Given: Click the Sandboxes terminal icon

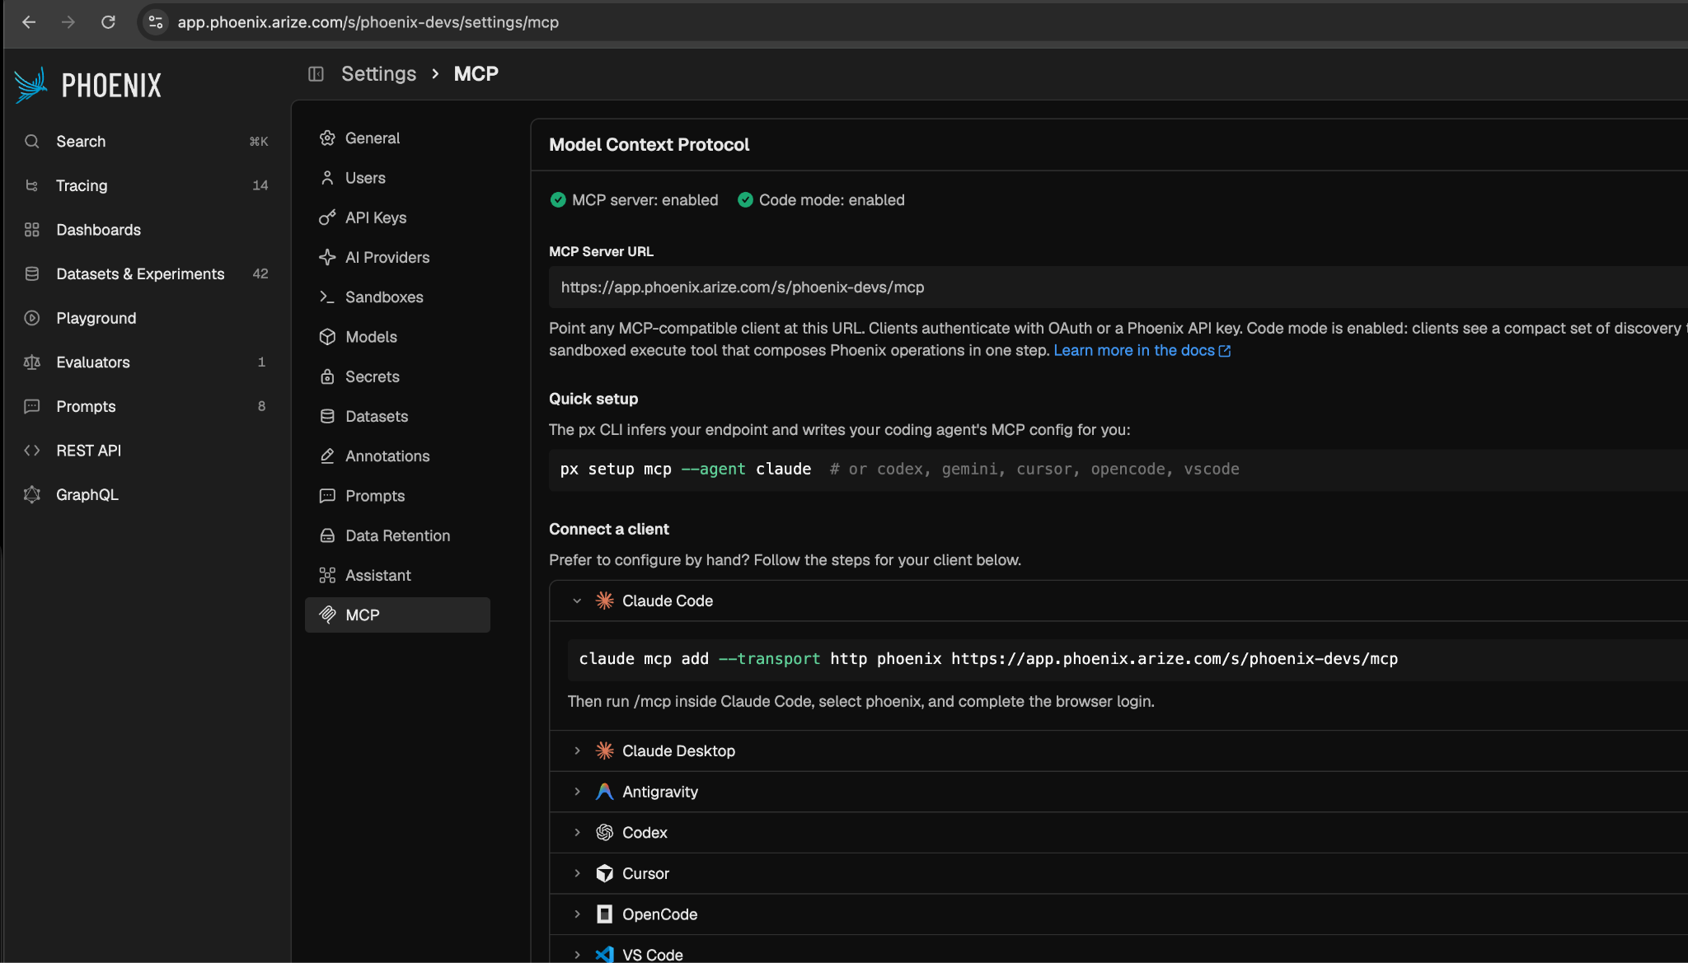Looking at the screenshot, I should pyautogui.click(x=327, y=297).
